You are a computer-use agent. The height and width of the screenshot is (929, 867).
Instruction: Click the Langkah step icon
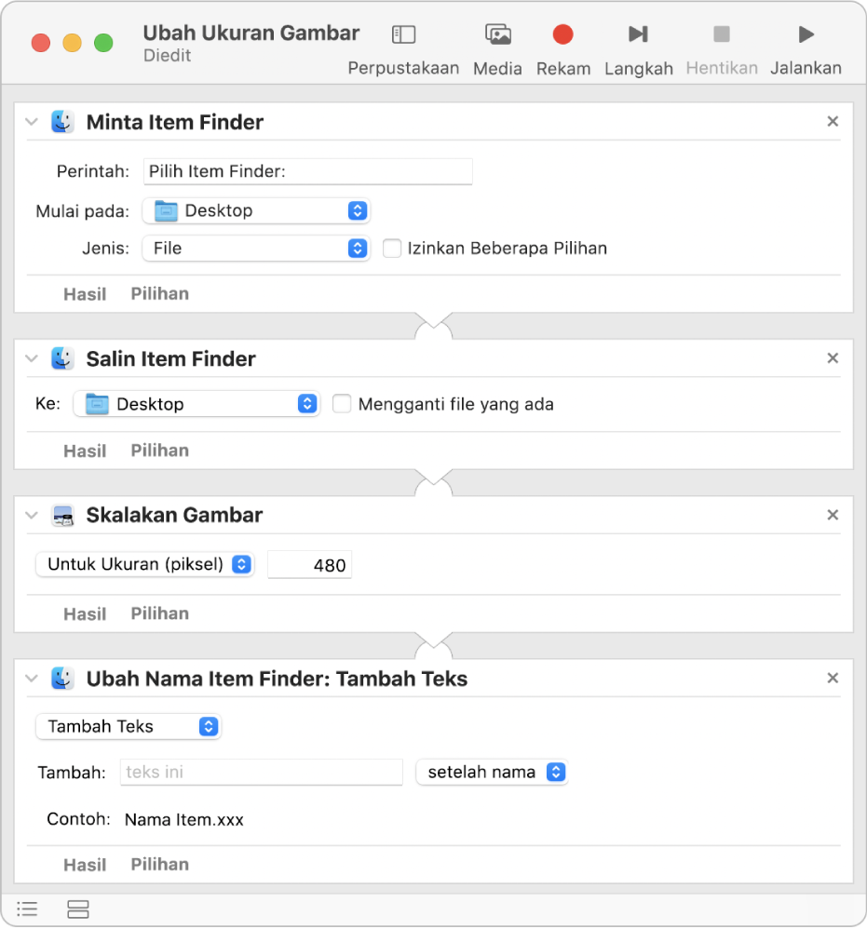(638, 35)
